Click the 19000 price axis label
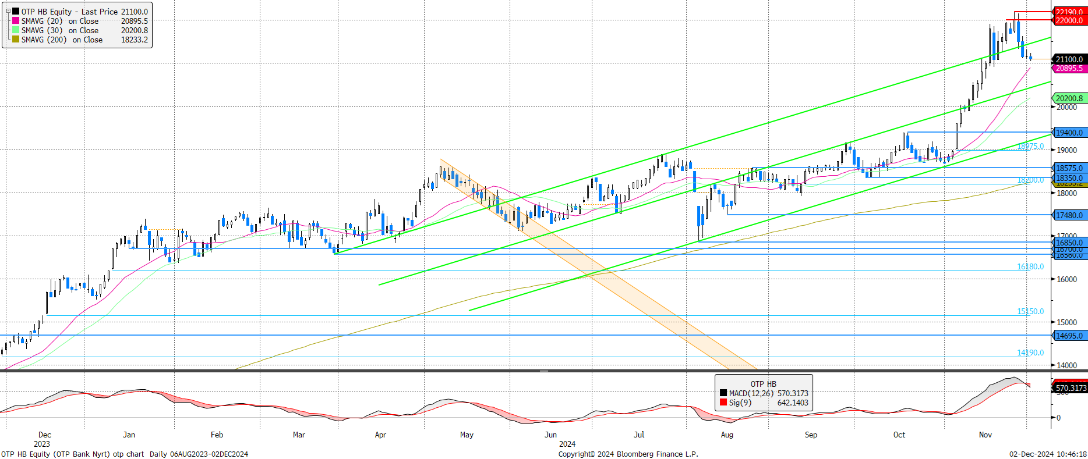This screenshot has height=459, width=1088. [1066, 150]
